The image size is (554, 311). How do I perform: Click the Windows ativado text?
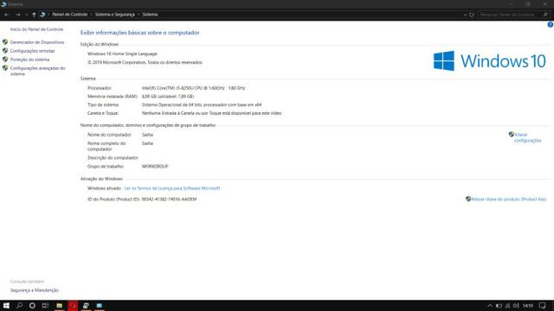[x=104, y=188]
